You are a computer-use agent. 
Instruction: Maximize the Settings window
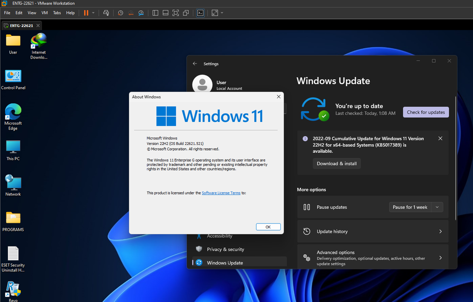434,61
